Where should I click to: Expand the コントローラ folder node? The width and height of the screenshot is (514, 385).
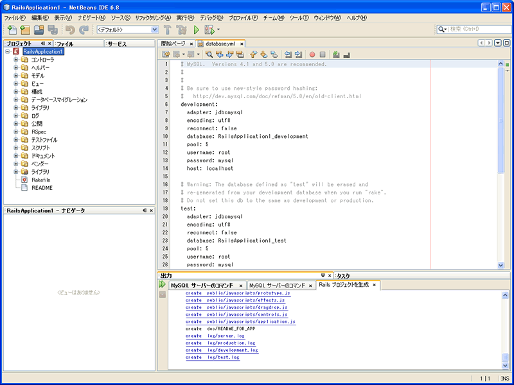[15, 60]
